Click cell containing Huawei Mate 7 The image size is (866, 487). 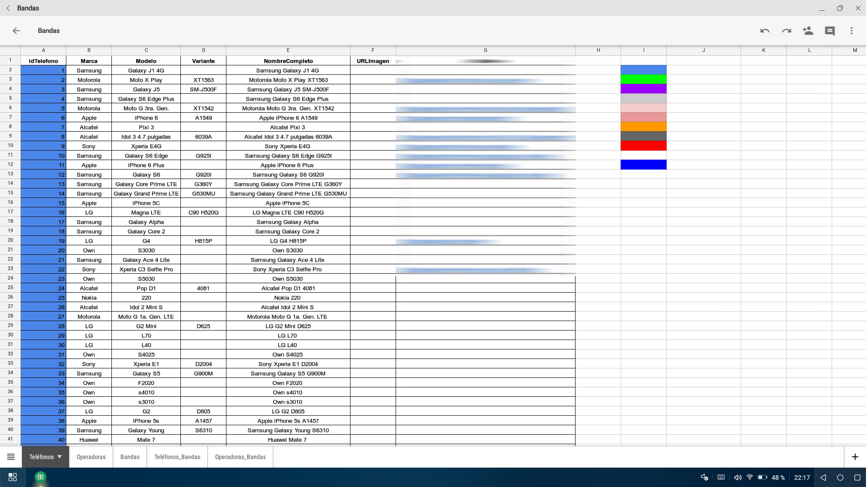(x=288, y=440)
